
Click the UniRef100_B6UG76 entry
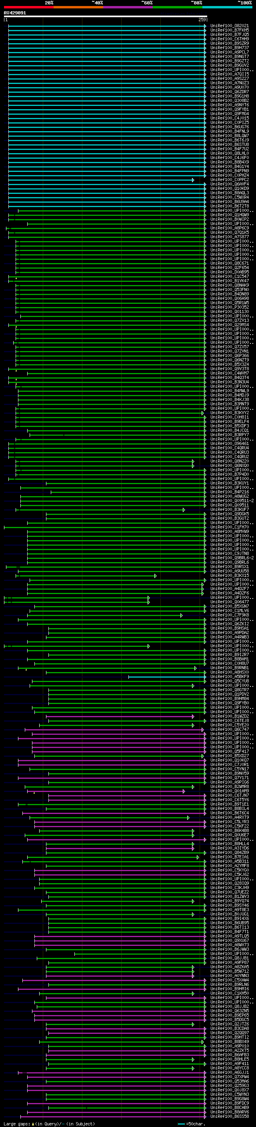pyautogui.click(x=230, y=127)
